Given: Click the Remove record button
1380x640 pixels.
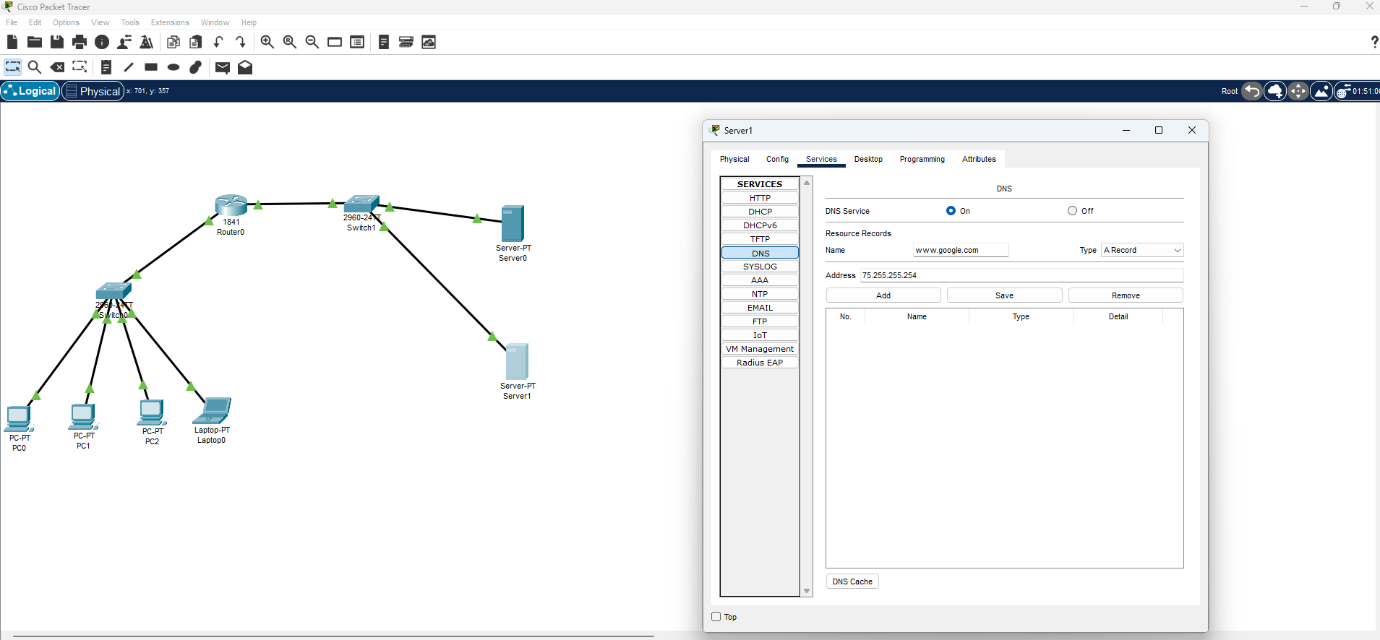Looking at the screenshot, I should point(1126,295).
